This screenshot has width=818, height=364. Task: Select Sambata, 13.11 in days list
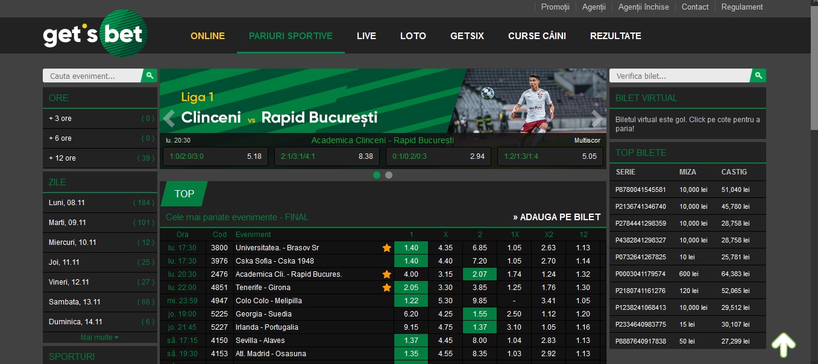pos(100,302)
